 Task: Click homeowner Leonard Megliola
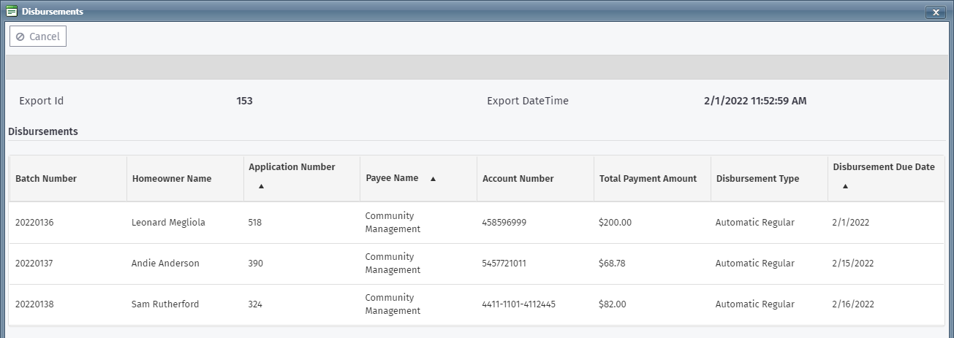coord(168,223)
